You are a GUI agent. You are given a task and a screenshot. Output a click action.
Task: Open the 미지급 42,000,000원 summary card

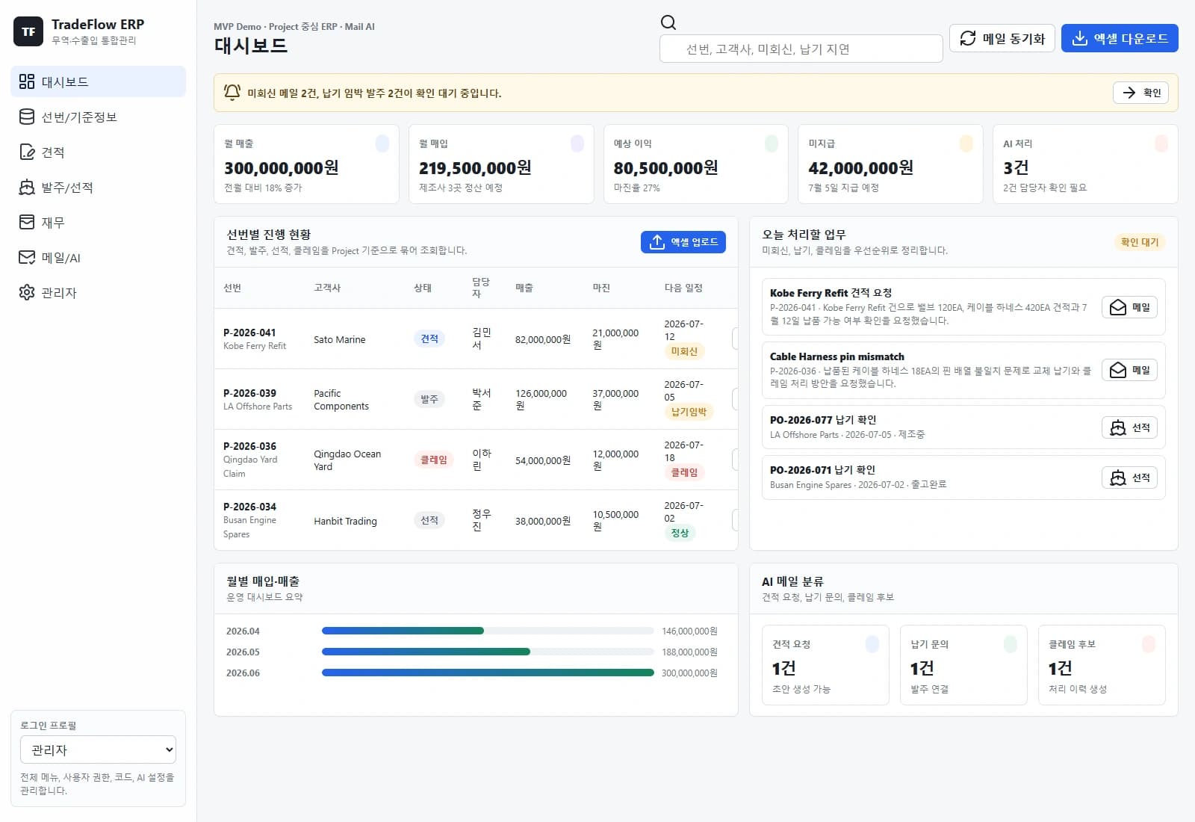[890, 164]
